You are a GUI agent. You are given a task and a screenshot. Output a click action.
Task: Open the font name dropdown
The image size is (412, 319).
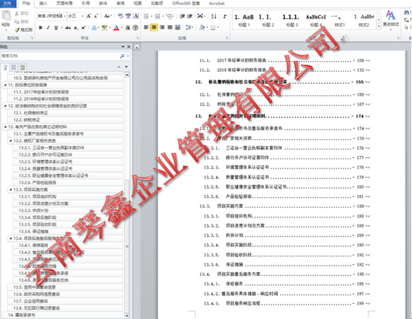(x=64, y=17)
